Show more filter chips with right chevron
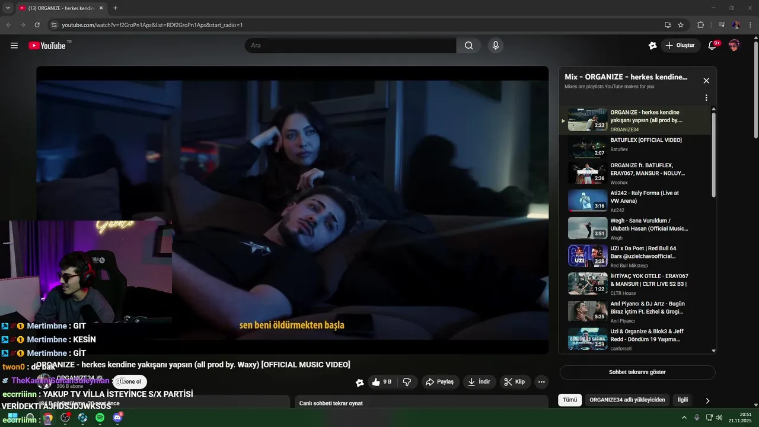The image size is (759, 427). (x=707, y=401)
